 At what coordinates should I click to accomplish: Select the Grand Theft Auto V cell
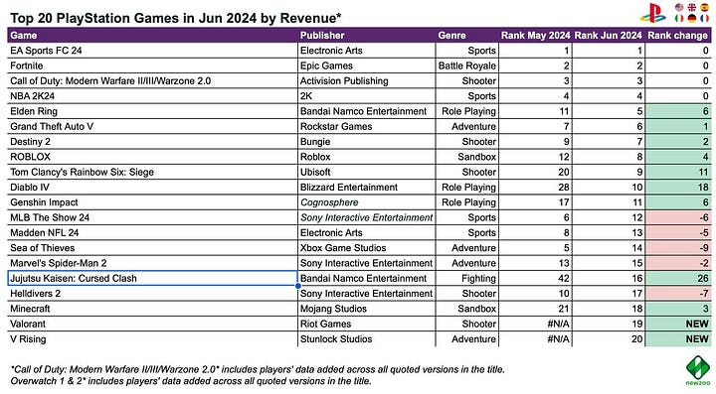coord(152,126)
